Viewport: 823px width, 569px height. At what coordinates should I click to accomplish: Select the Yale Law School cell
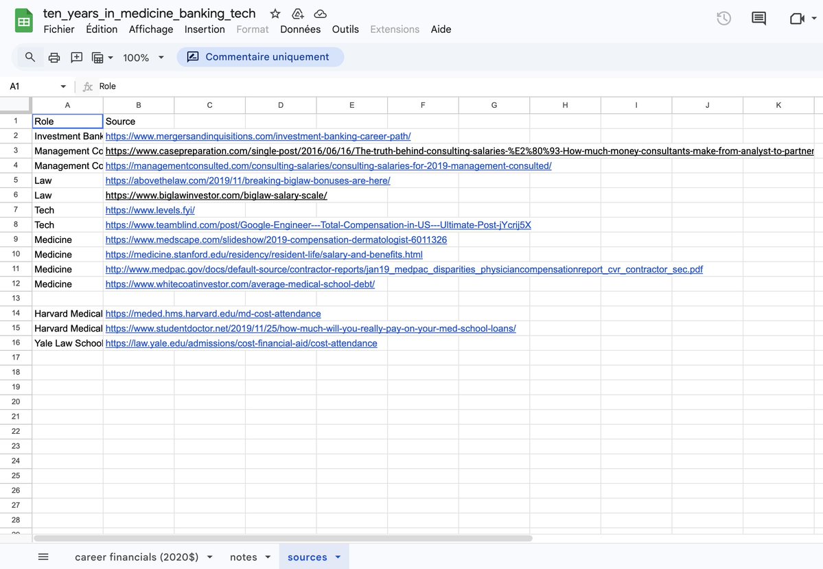pyautogui.click(x=67, y=343)
